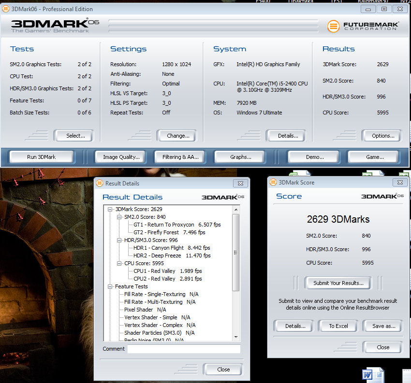Screen dimensions: 411x383
Task: Select GT2 - Firefly Forest row
Action: pyautogui.click(x=169, y=232)
